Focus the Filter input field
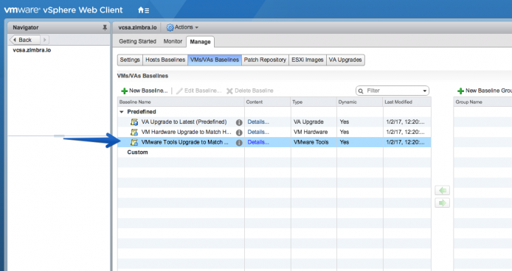This screenshot has height=271, width=512. 393,91
